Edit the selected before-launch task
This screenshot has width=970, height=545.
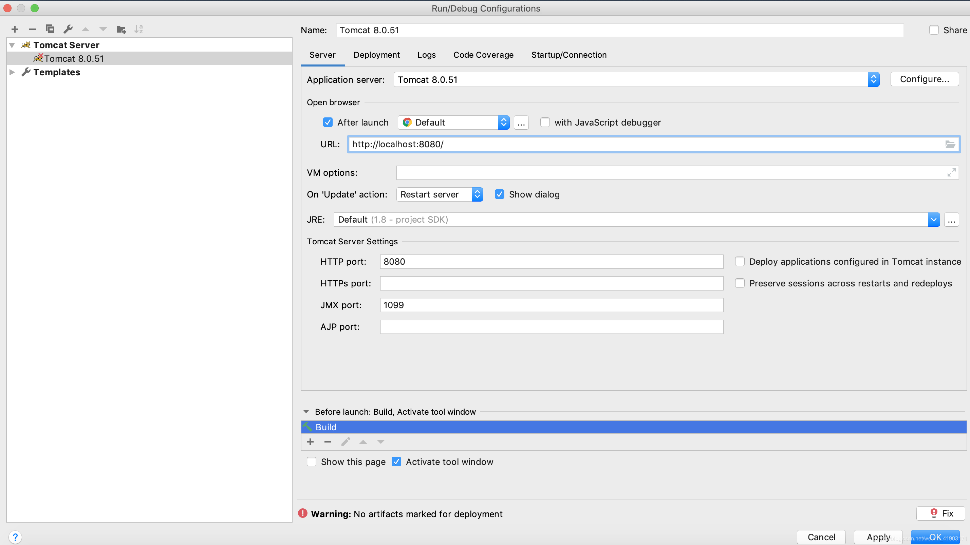346,442
